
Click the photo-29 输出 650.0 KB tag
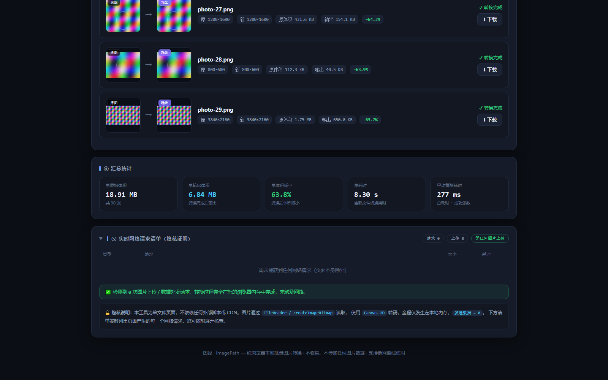(337, 120)
